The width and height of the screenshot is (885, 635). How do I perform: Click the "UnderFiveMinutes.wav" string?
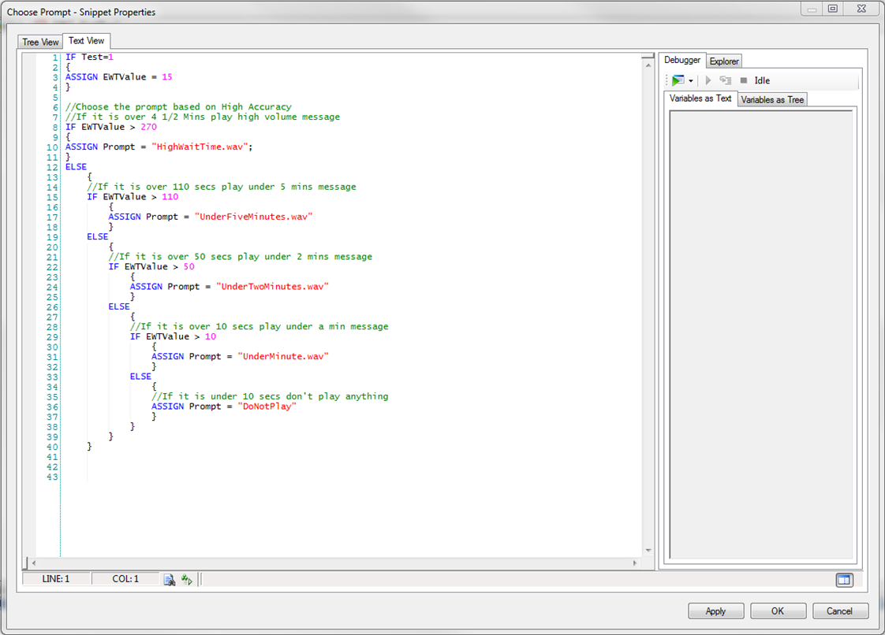253,217
